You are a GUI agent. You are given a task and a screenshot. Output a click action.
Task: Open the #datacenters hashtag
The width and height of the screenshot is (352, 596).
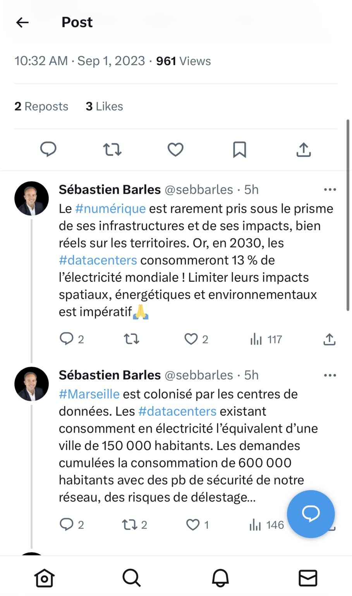(x=98, y=260)
